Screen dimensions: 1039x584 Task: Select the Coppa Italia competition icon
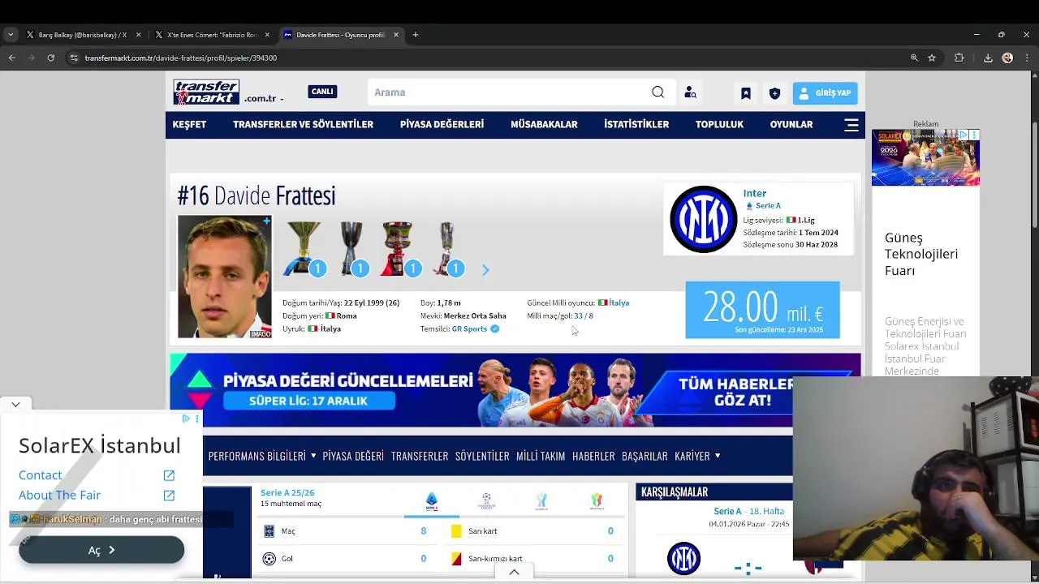[x=597, y=501]
